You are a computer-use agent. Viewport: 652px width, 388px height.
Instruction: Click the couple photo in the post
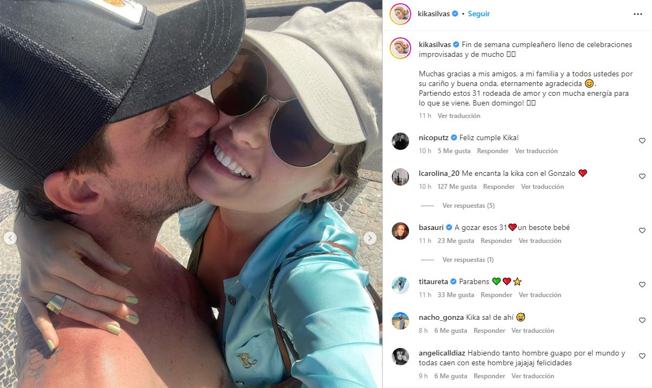click(191, 194)
